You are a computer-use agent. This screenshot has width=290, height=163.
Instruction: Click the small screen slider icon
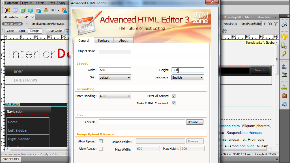53,10
